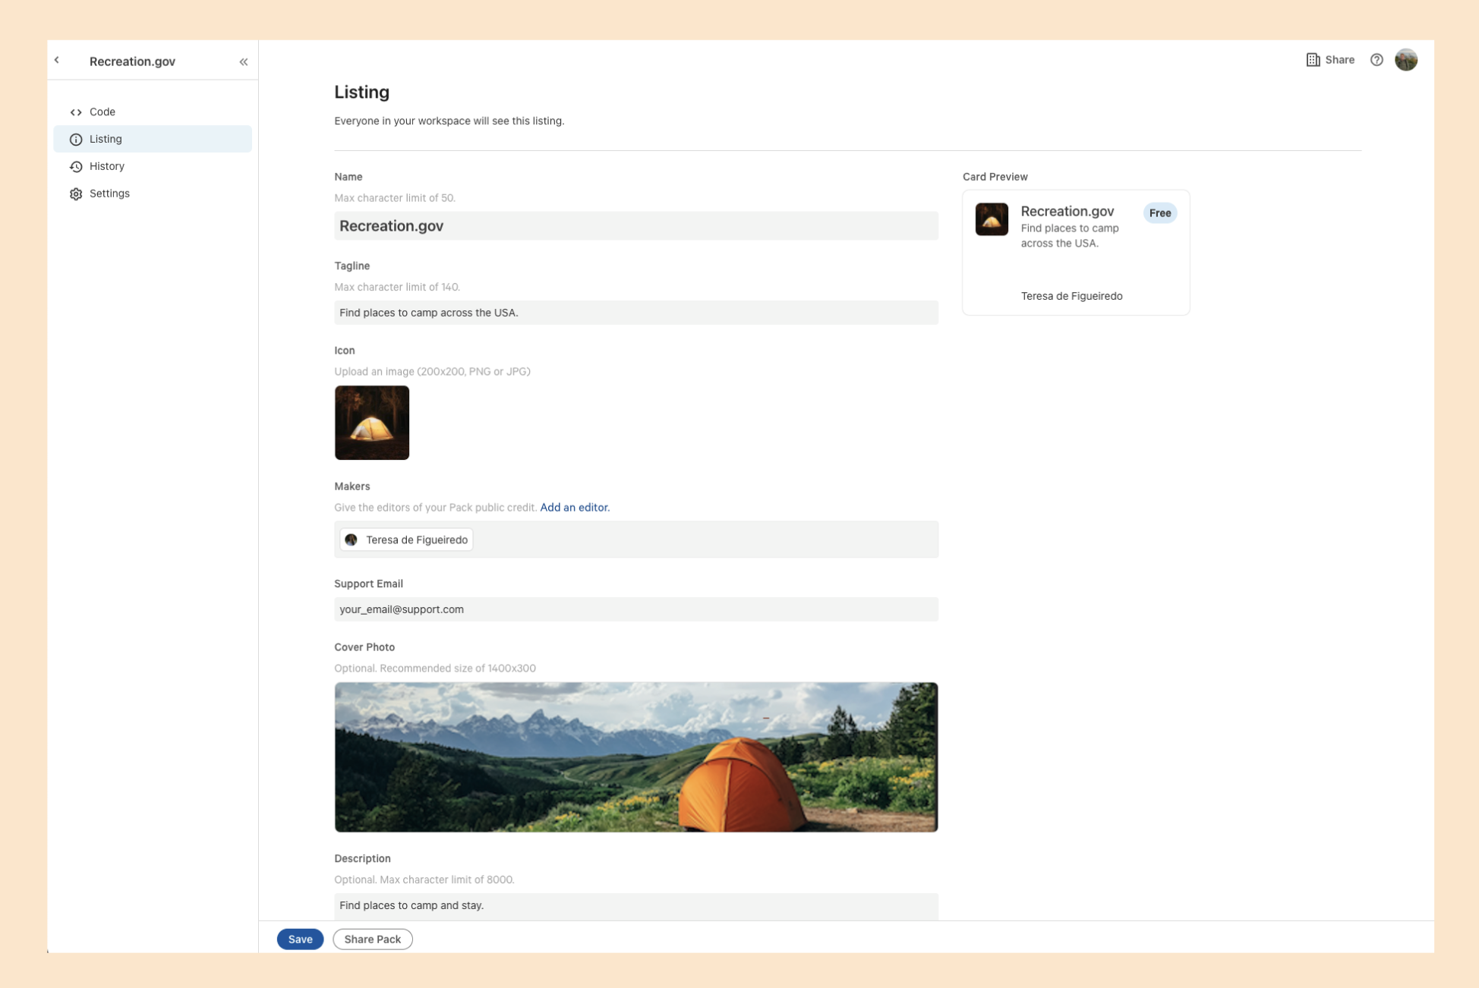This screenshot has height=988, width=1479.
Task: Edit the Tagline text field
Action: pos(635,313)
